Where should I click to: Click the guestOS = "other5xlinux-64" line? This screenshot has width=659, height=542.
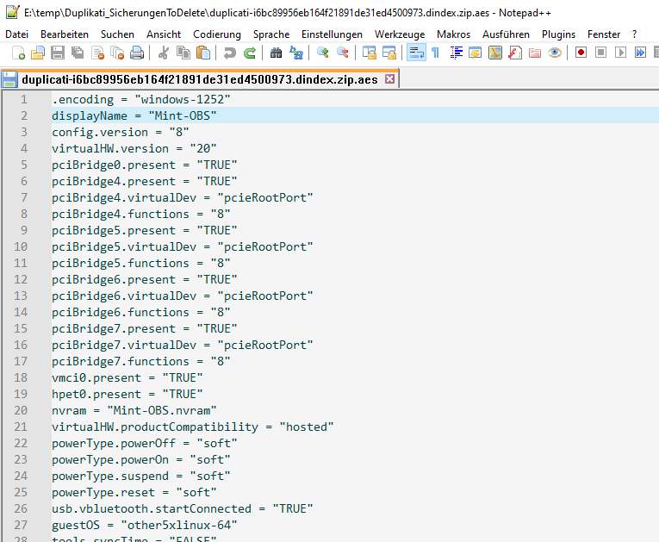pos(144,525)
